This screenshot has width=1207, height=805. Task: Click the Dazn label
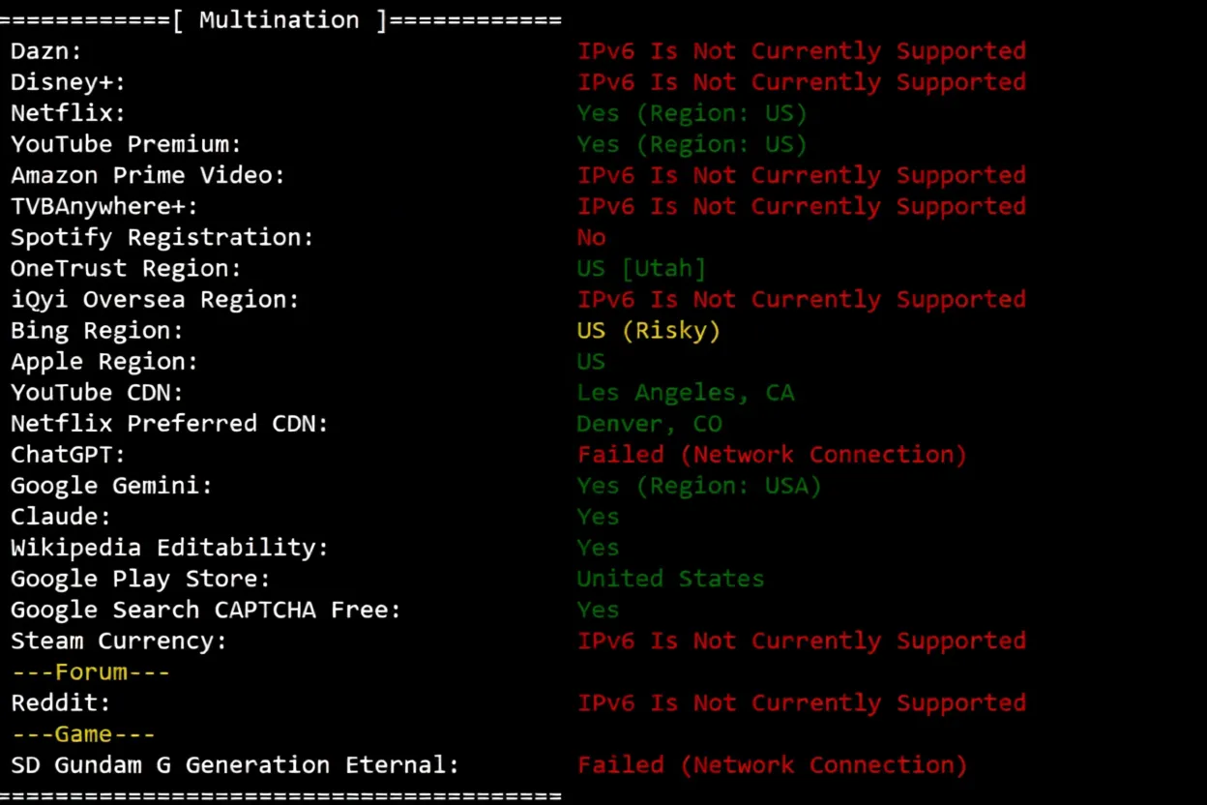pyautogui.click(x=46, y=51)
